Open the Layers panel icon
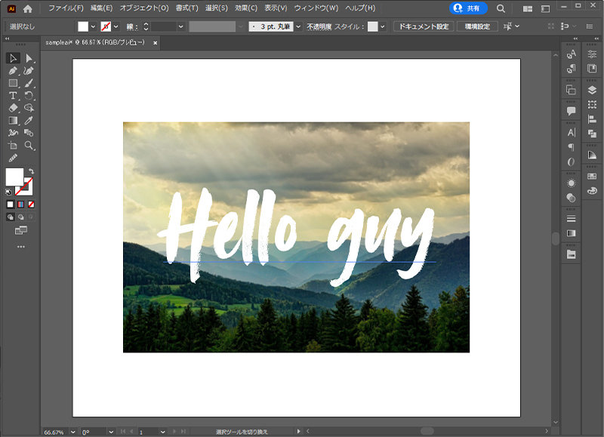The image size is (604, 437). point(592,89)
